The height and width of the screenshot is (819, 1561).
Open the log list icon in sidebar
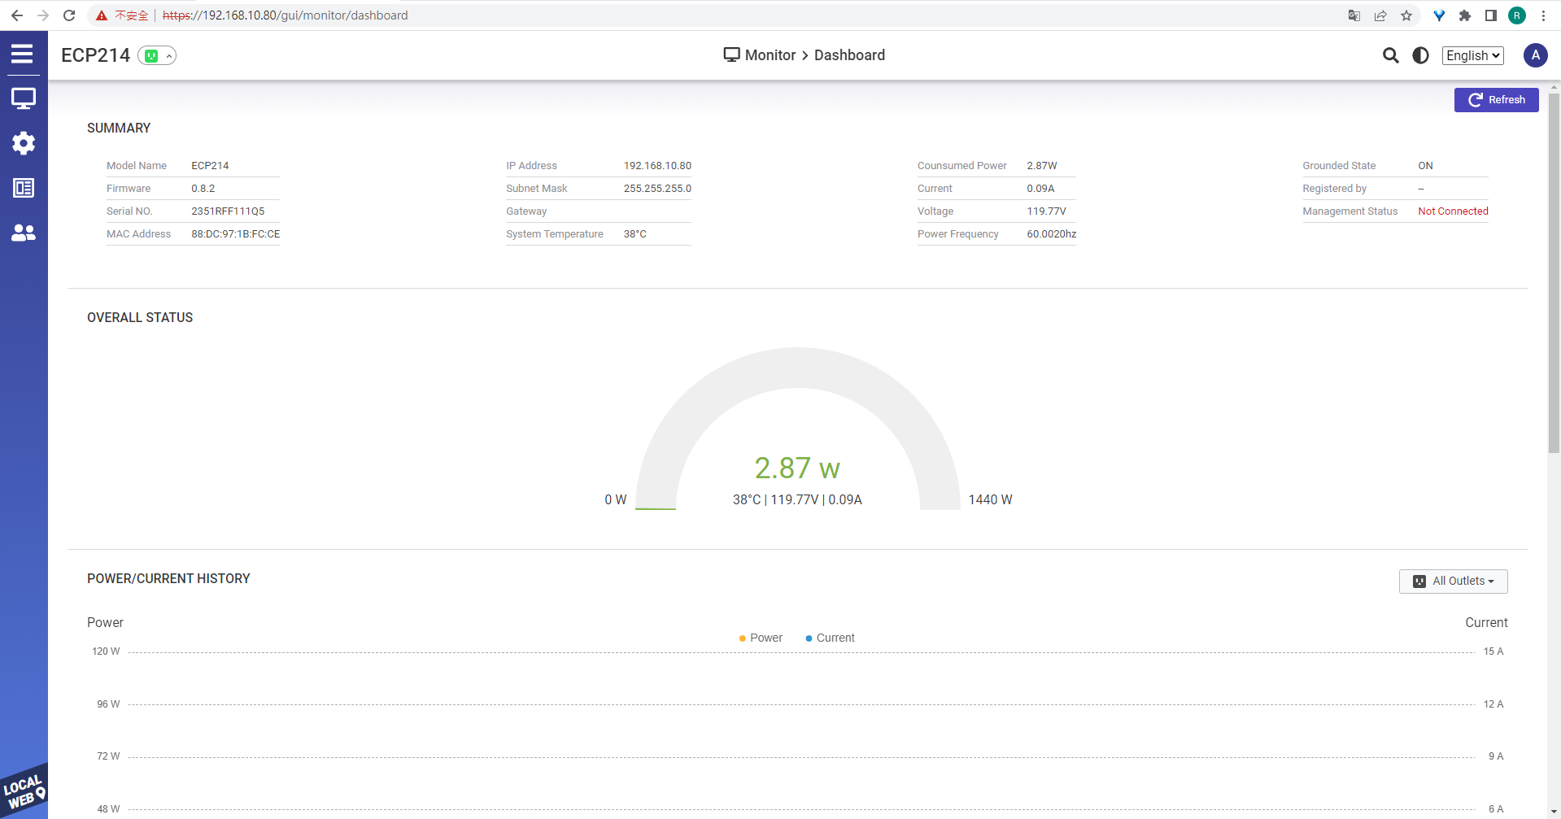(23, 188)
